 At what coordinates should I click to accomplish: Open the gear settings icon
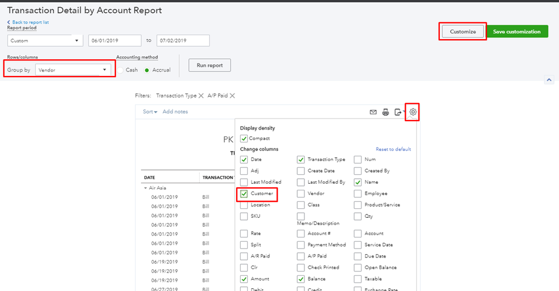tap(413, 112)
